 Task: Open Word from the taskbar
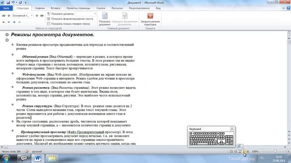[38, 158]
